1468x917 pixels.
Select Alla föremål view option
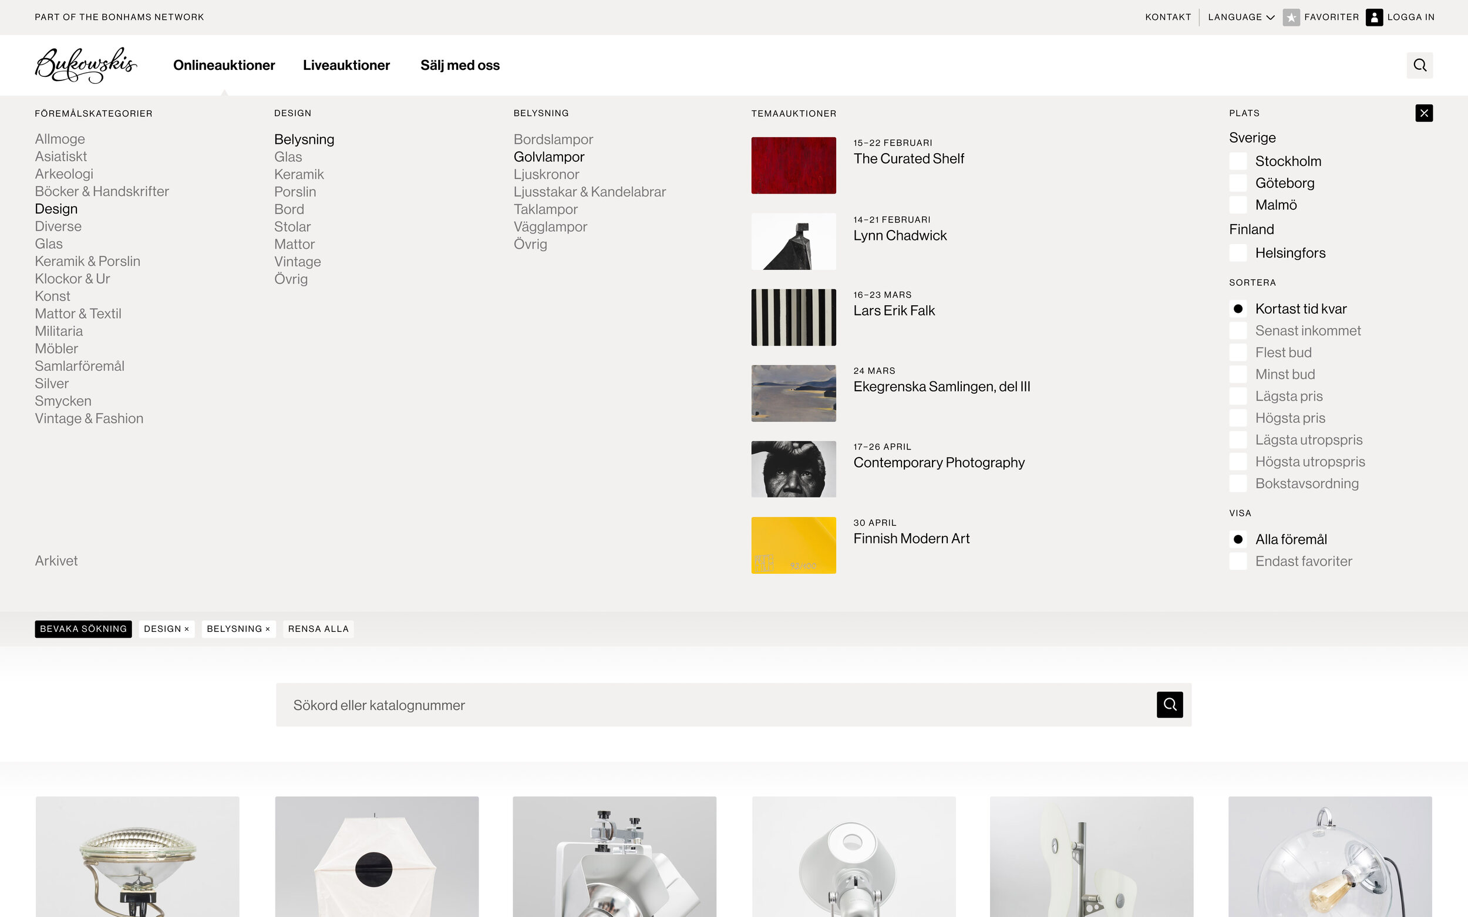click(x=1238, y=539)
